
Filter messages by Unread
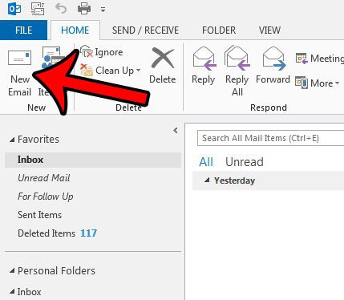(245, 162)
